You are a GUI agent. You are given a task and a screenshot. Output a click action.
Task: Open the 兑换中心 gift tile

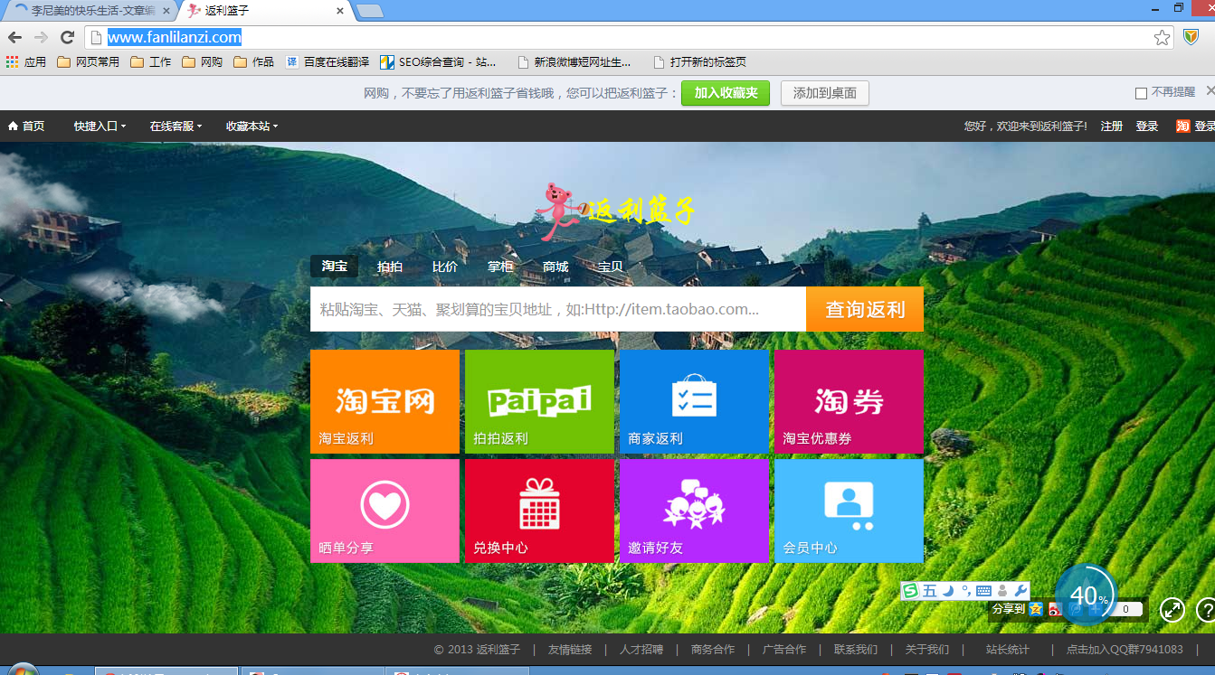pyautogui.click(x=539, y=511)
